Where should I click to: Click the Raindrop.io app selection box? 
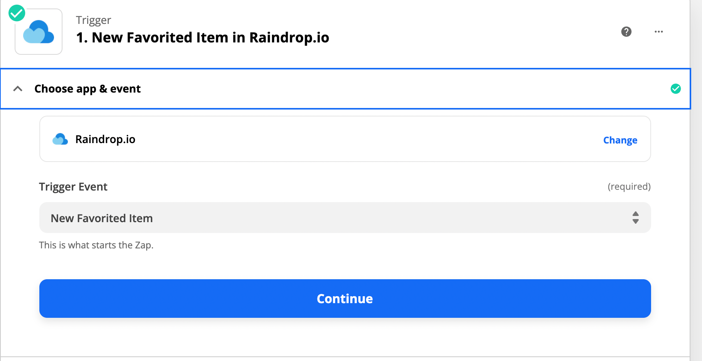344,139
